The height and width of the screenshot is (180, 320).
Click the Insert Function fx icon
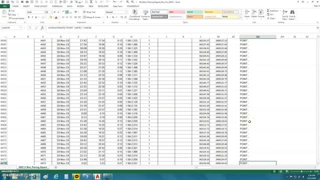click(x=42, y=27)
